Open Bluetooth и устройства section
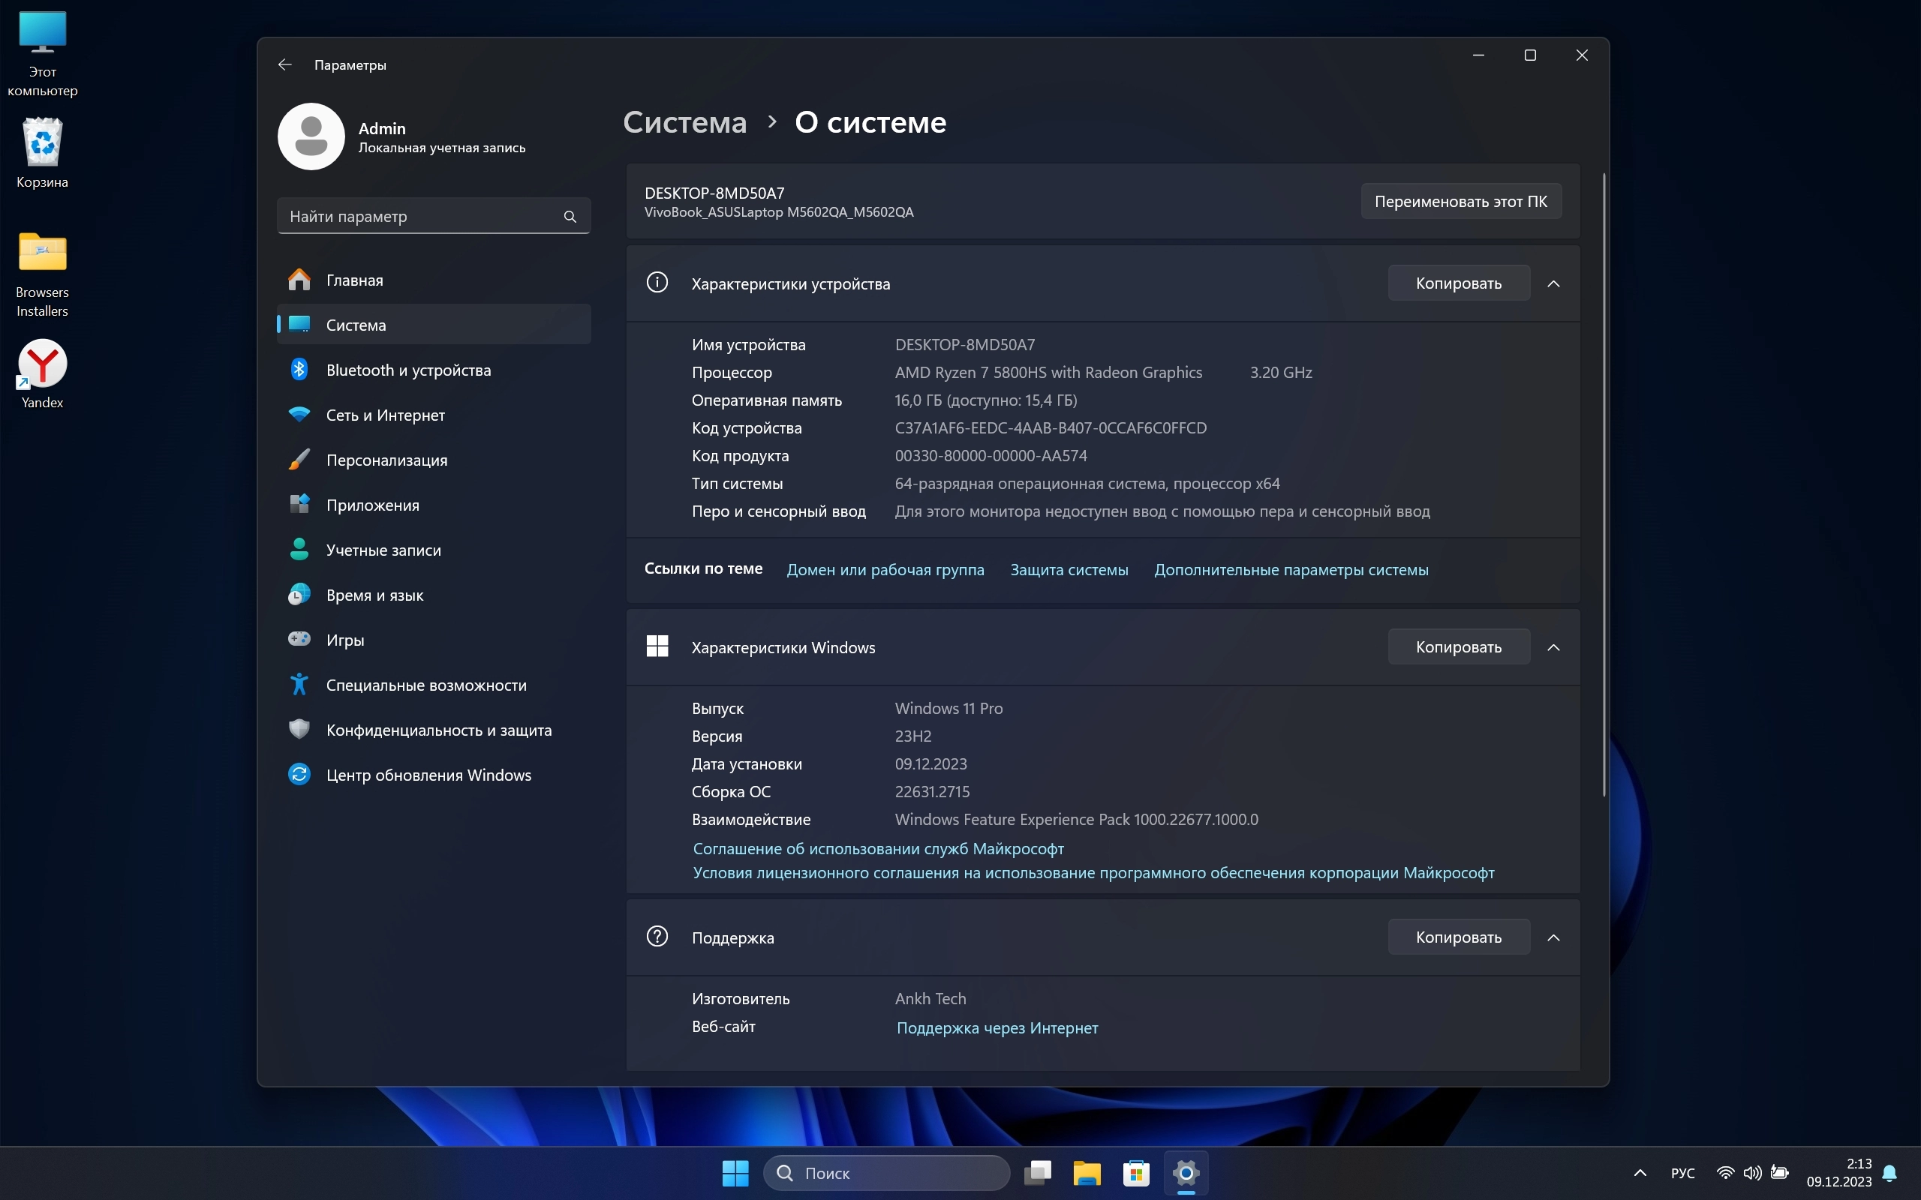This screenshot has height=1200, width=1921. 408,370
